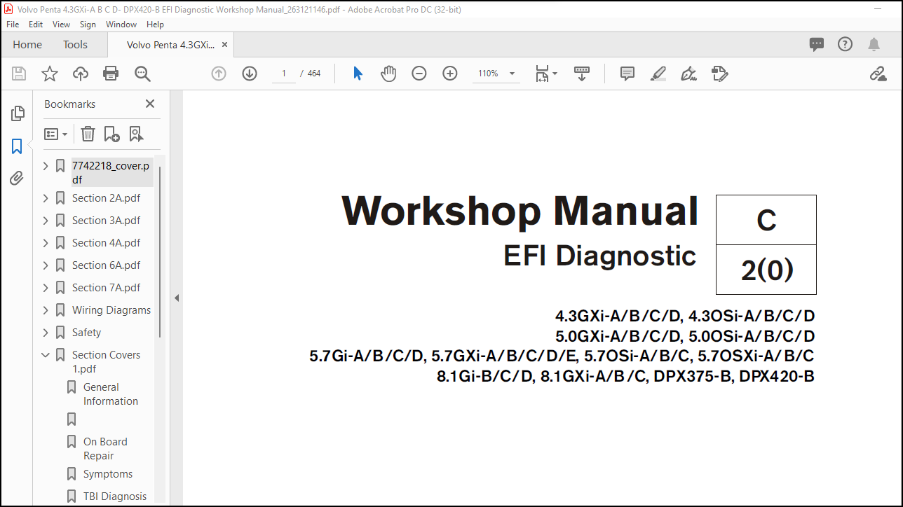903x507 pixels.
Task: Expand the Wiring Diagrams bookmark
Action: tap(46, 310)
